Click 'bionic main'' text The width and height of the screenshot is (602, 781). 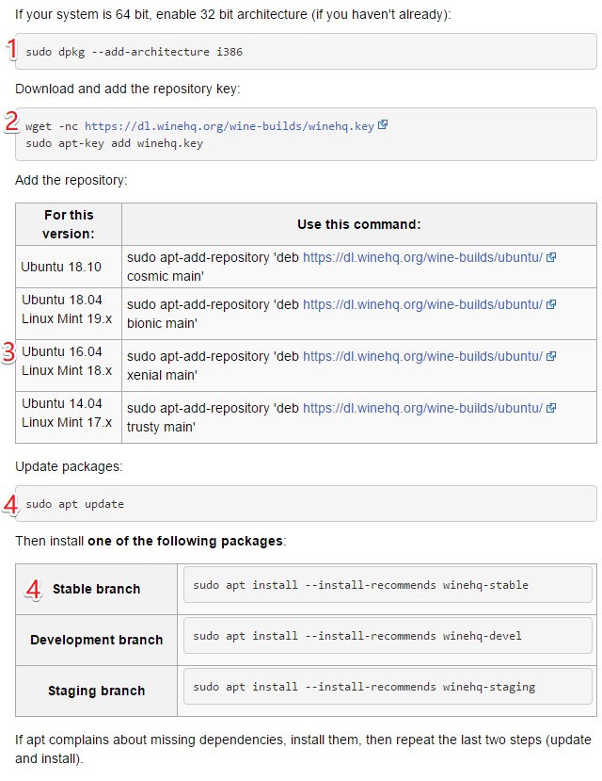click(x=162, y=323)
